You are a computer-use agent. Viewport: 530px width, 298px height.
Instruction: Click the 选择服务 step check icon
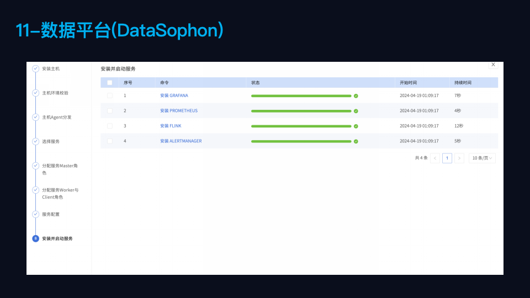click(x=35, y=141)
